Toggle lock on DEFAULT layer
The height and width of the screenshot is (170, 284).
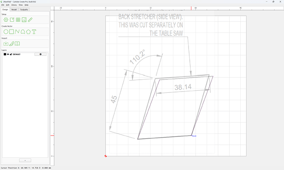pyautogui.click(x=11, y=54)
